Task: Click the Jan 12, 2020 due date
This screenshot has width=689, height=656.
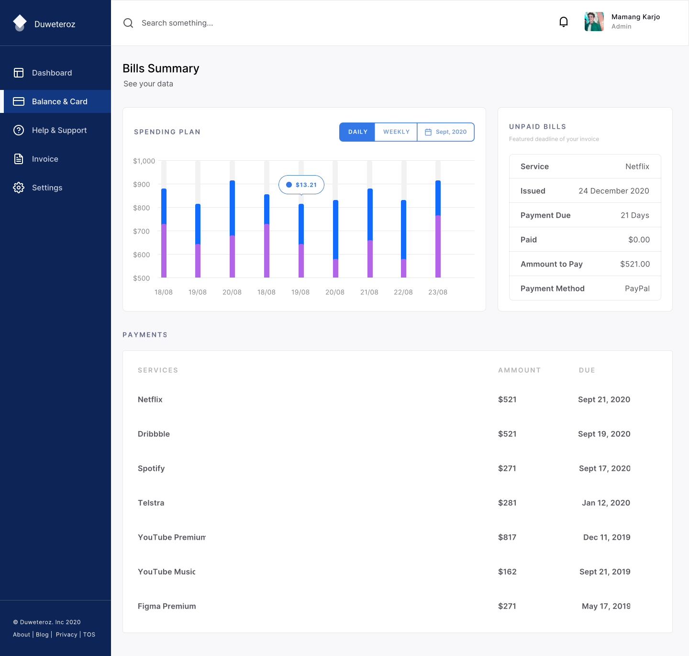Action: [x=606, y=503]
